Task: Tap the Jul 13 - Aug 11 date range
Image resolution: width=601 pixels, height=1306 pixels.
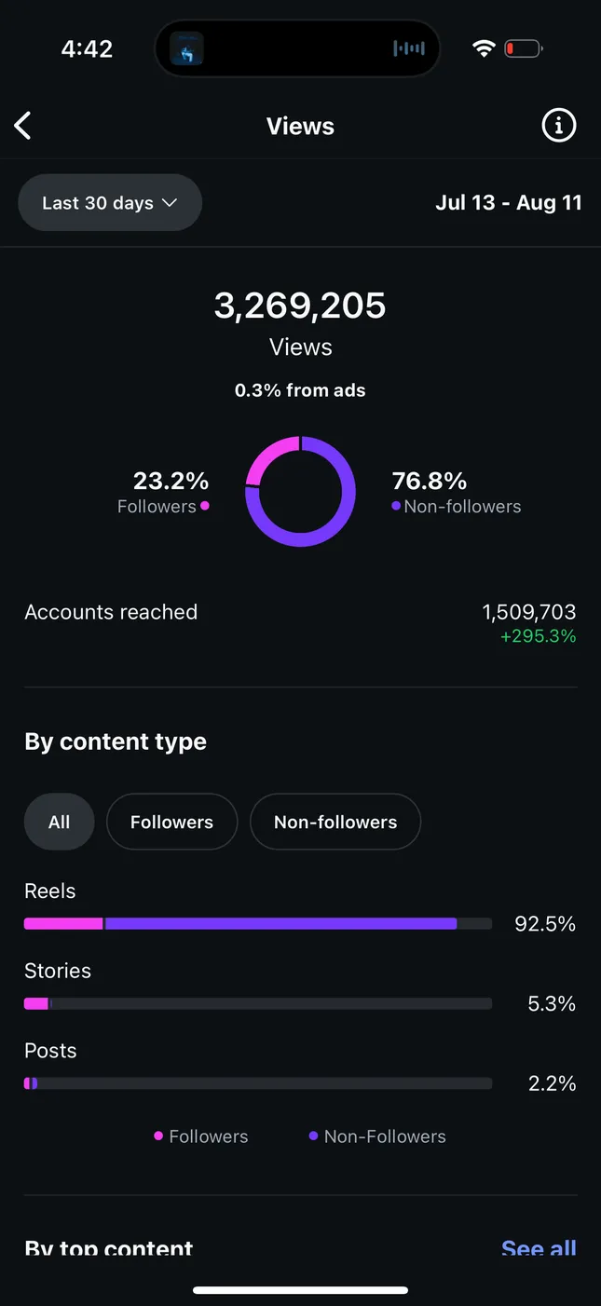Action: click(x=509, y=203)
